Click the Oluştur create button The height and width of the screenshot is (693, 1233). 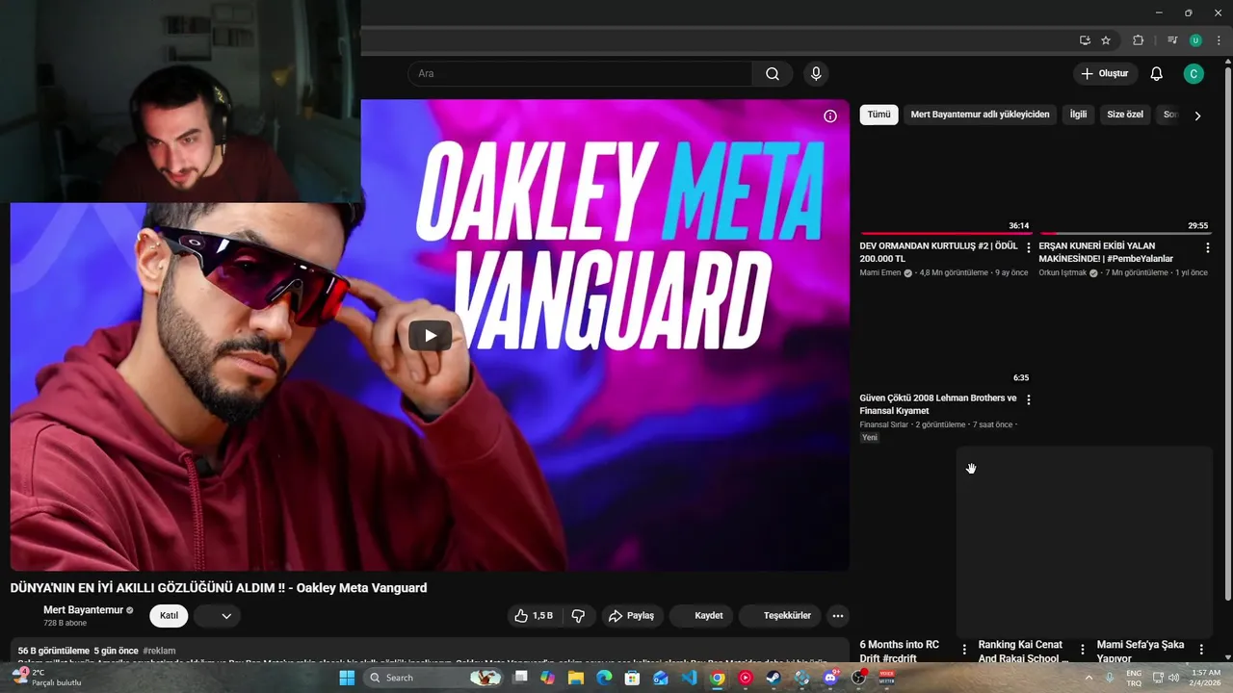(1106, 74)
